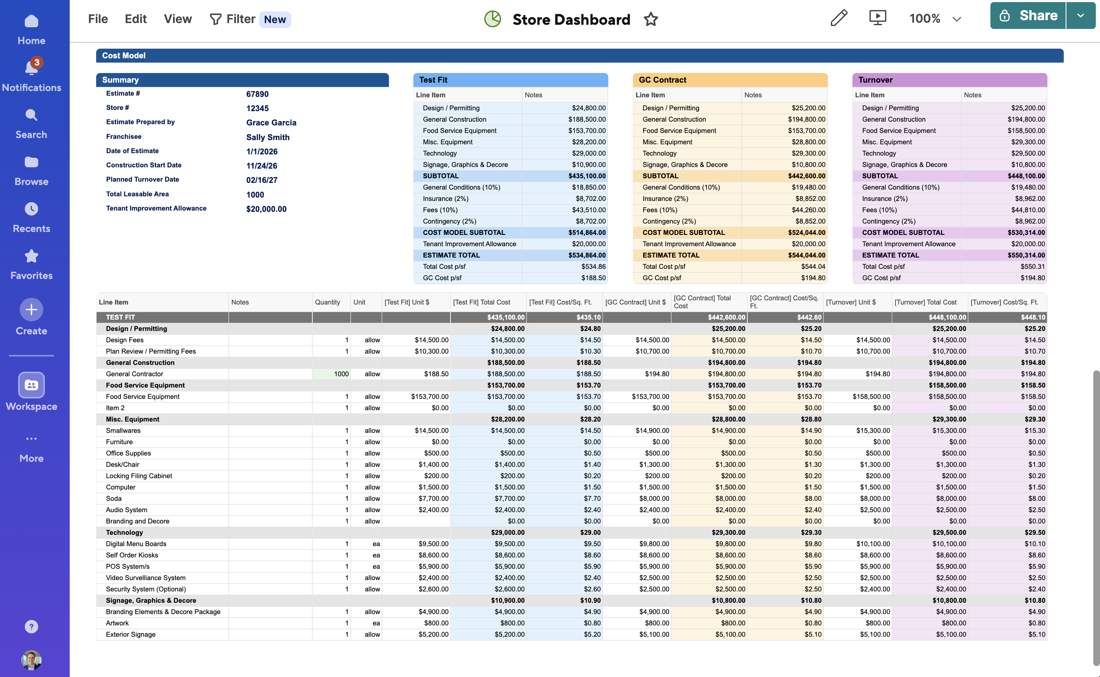Screen dimensions: 1100x677
Task: Click the Share button
Action: (x=1028, y=16)
